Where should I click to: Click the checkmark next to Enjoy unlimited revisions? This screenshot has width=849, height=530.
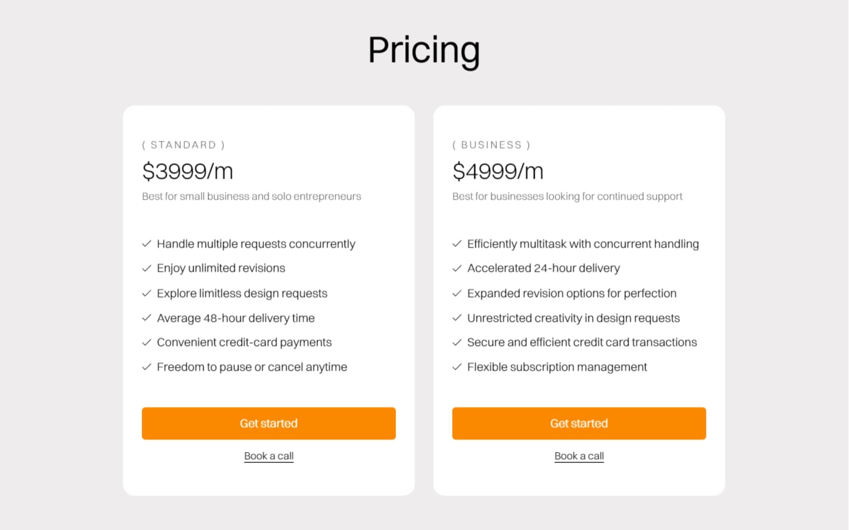pyautogui.click(x=147, y=268)
